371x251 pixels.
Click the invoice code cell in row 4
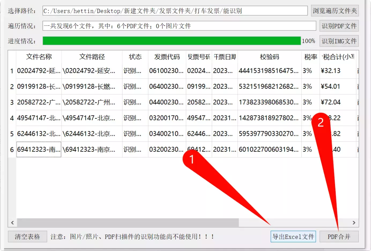(x=167, y=118)
